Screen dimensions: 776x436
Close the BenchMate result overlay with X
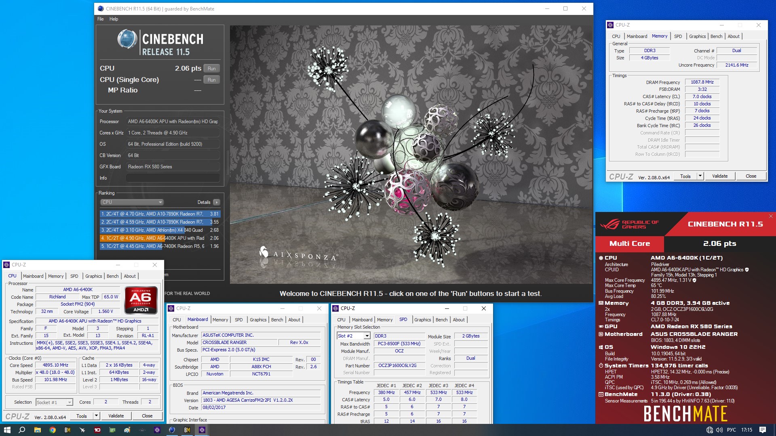[771, 216]
